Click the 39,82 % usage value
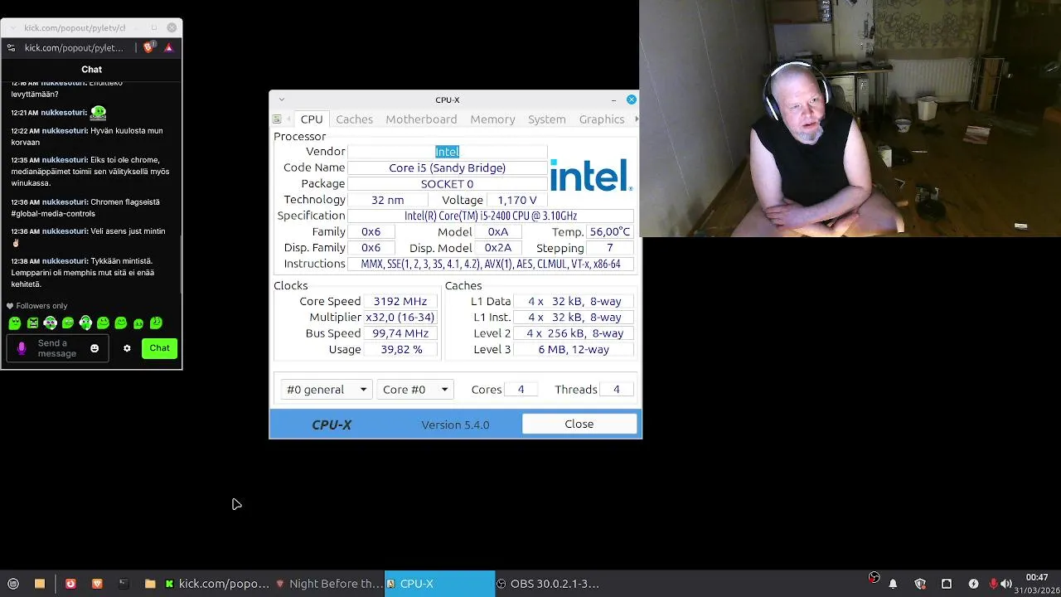The width and height of the screenshot is (1061, 597). (x=400, y=349)
